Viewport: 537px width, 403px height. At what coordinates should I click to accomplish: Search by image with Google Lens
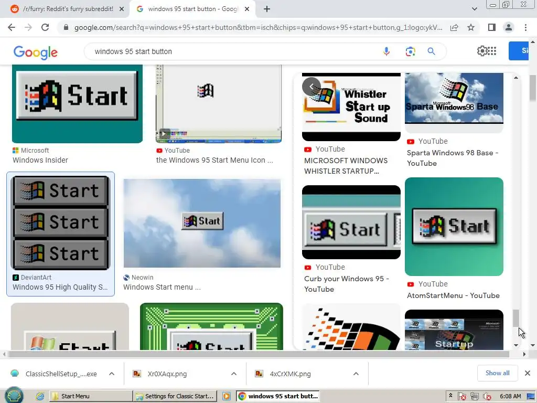(x=410, y=51)
